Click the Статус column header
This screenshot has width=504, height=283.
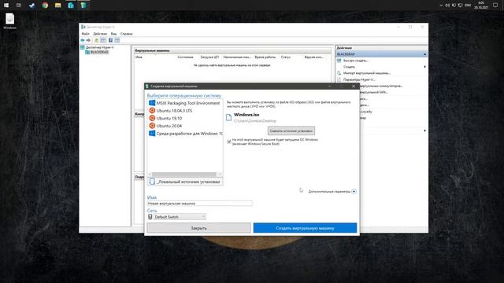click(x=286, y=57)
